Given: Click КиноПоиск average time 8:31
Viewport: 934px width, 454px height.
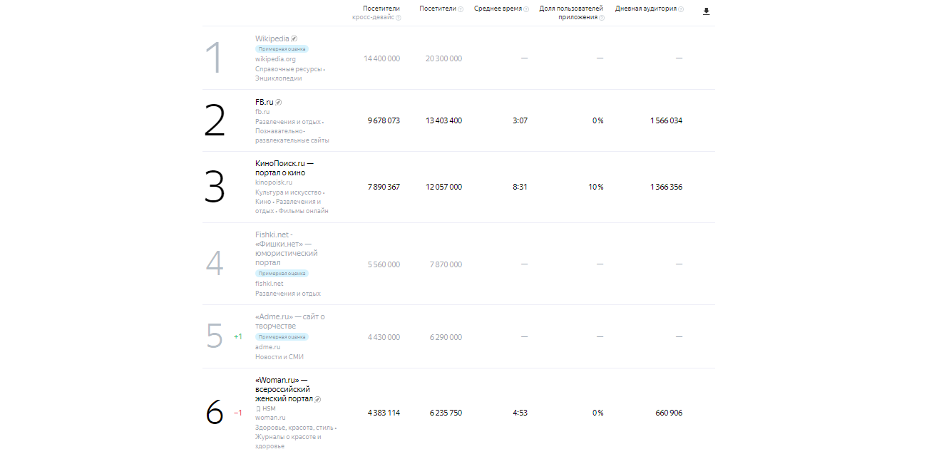Looking at the screenshot, I should pos(520,187).
